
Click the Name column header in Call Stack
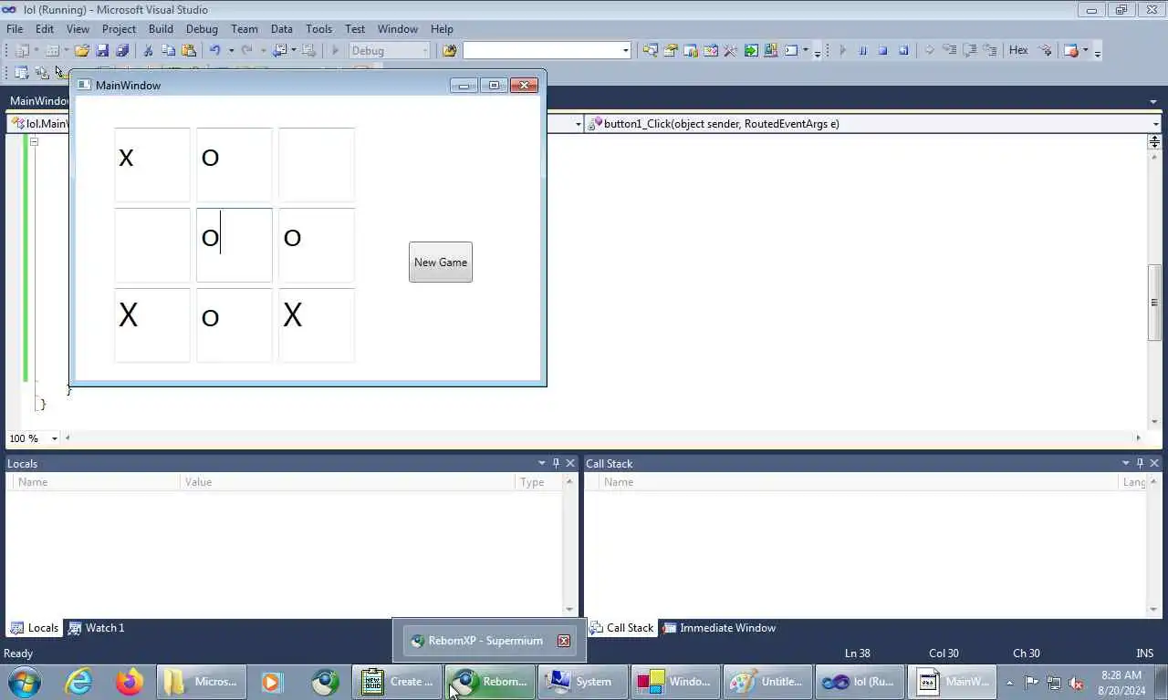coord(858,482)
